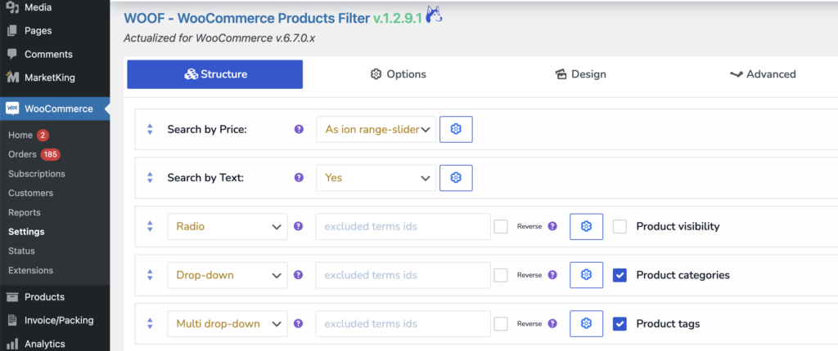Screen dimensions: 838x351
Task: Switch to the Options tab
Action: coord(399,74)
